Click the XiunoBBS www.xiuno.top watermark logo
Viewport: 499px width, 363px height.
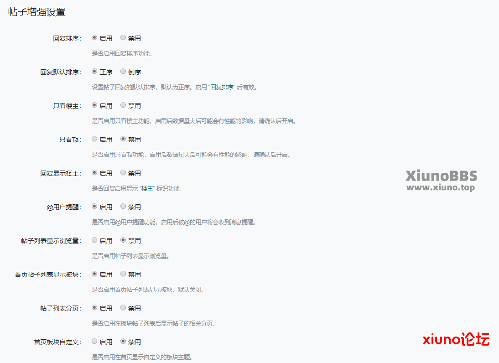click(x=441, y=181)
